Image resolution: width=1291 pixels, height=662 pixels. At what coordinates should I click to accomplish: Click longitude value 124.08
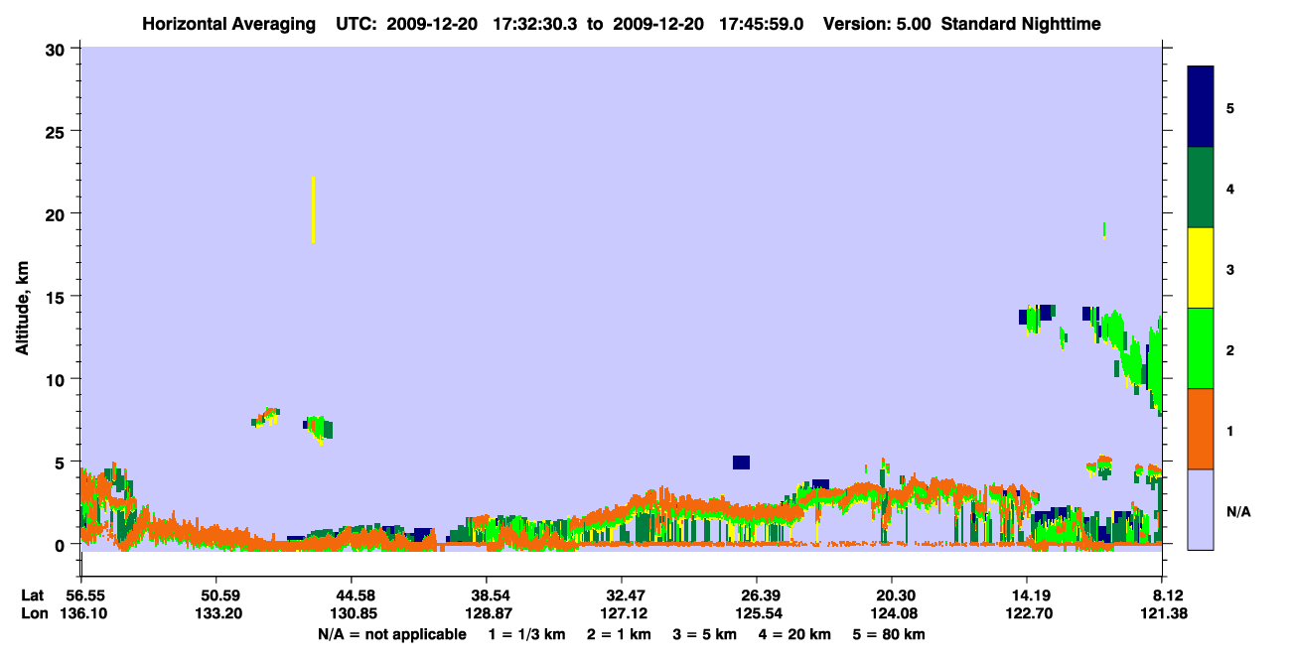pos(892,613)
